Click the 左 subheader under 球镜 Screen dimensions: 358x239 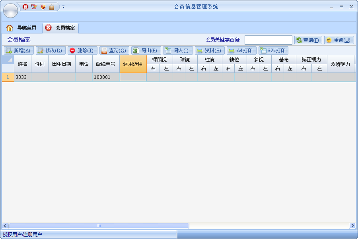191,69
